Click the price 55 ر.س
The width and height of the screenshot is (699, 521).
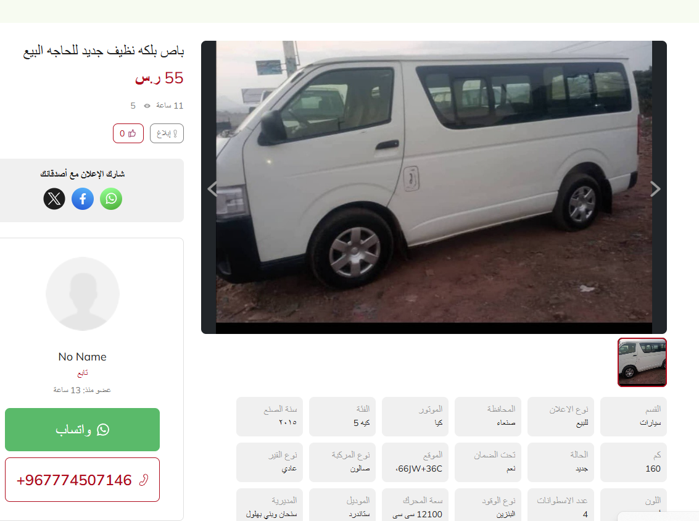point(159,78)
